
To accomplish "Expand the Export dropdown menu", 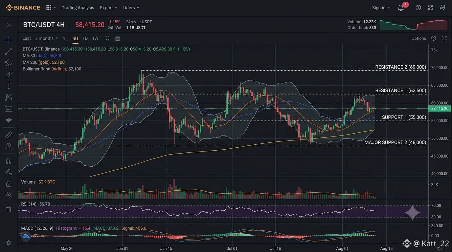I will click(x=109, y=8).
